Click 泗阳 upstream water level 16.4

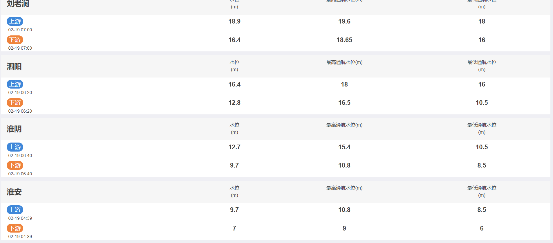click(x=234, y=84)
